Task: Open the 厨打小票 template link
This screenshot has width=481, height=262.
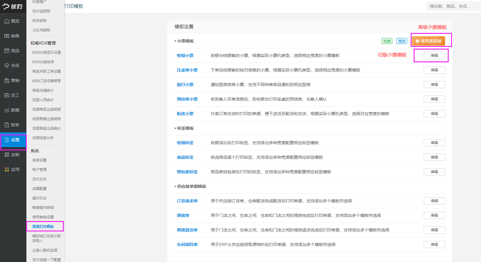Action: [x=185, y=85]
